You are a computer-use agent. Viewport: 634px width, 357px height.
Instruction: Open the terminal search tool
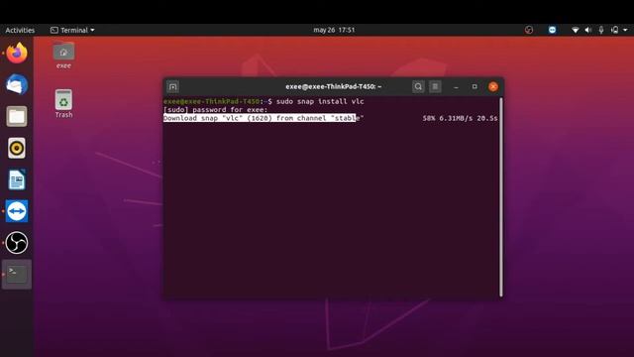point(418,86)
